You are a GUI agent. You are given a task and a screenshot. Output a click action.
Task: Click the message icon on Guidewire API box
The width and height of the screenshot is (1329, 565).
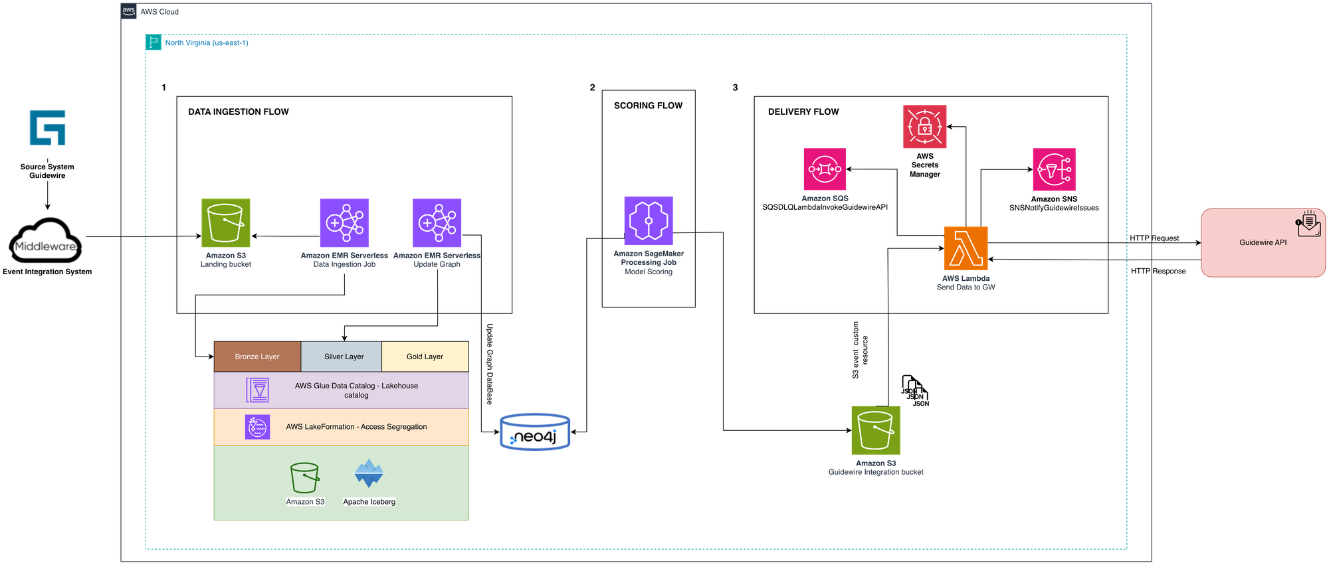[1308, 224]
